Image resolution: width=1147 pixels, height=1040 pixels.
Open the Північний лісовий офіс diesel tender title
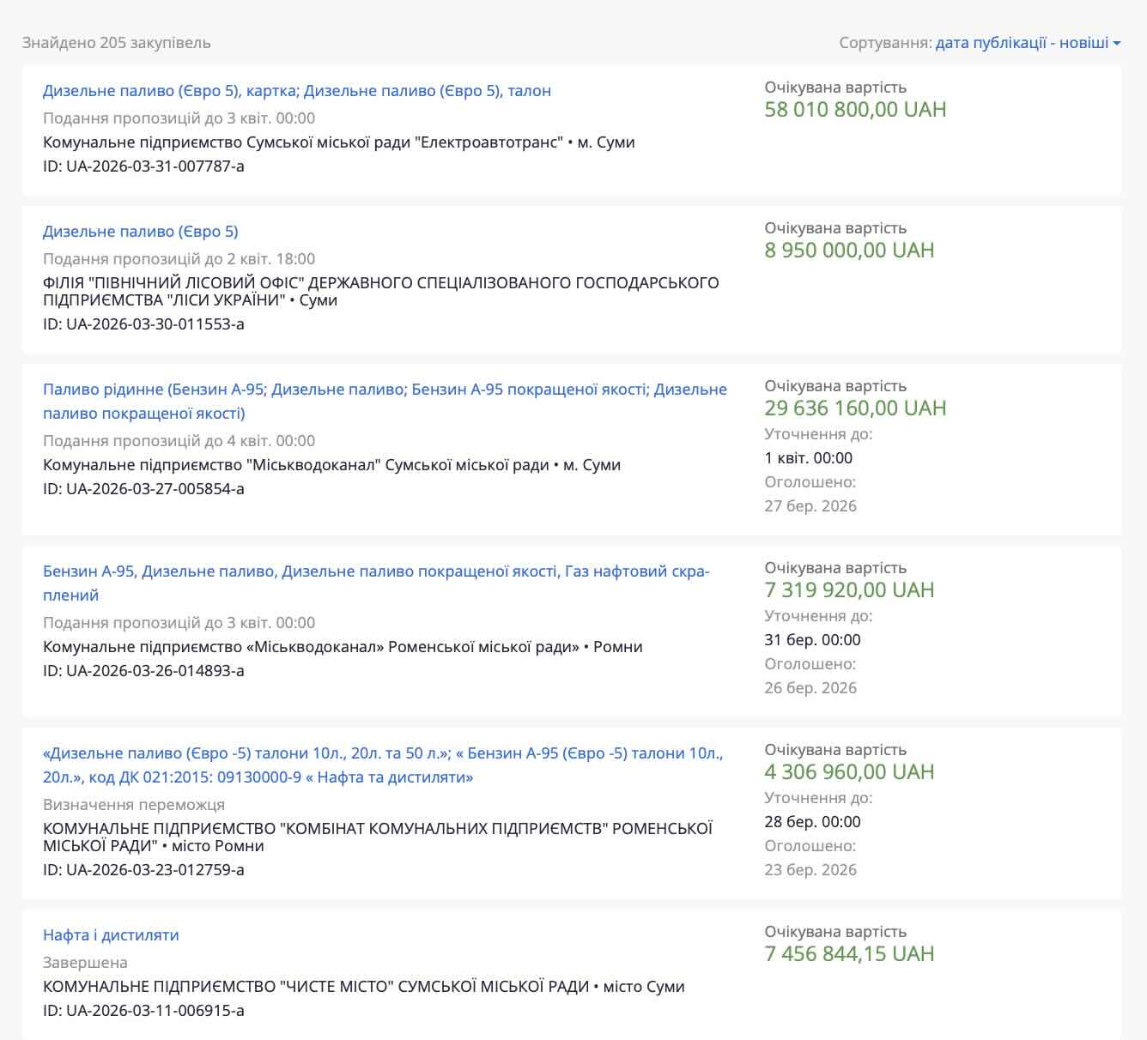[x=141, y=232]
